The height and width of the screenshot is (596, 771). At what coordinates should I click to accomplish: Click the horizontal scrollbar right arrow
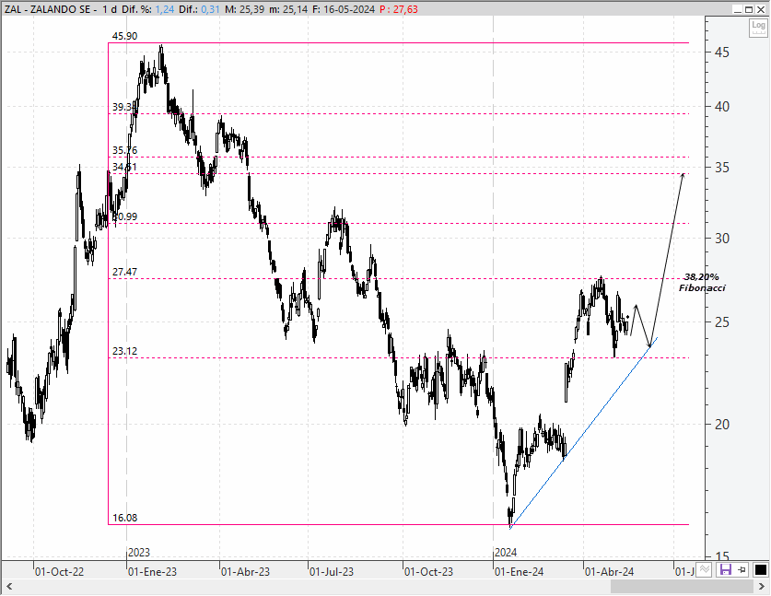point(762,586)
